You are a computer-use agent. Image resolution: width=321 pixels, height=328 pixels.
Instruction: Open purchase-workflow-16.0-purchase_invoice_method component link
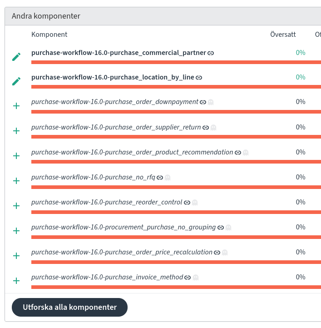tap(107, 277)
